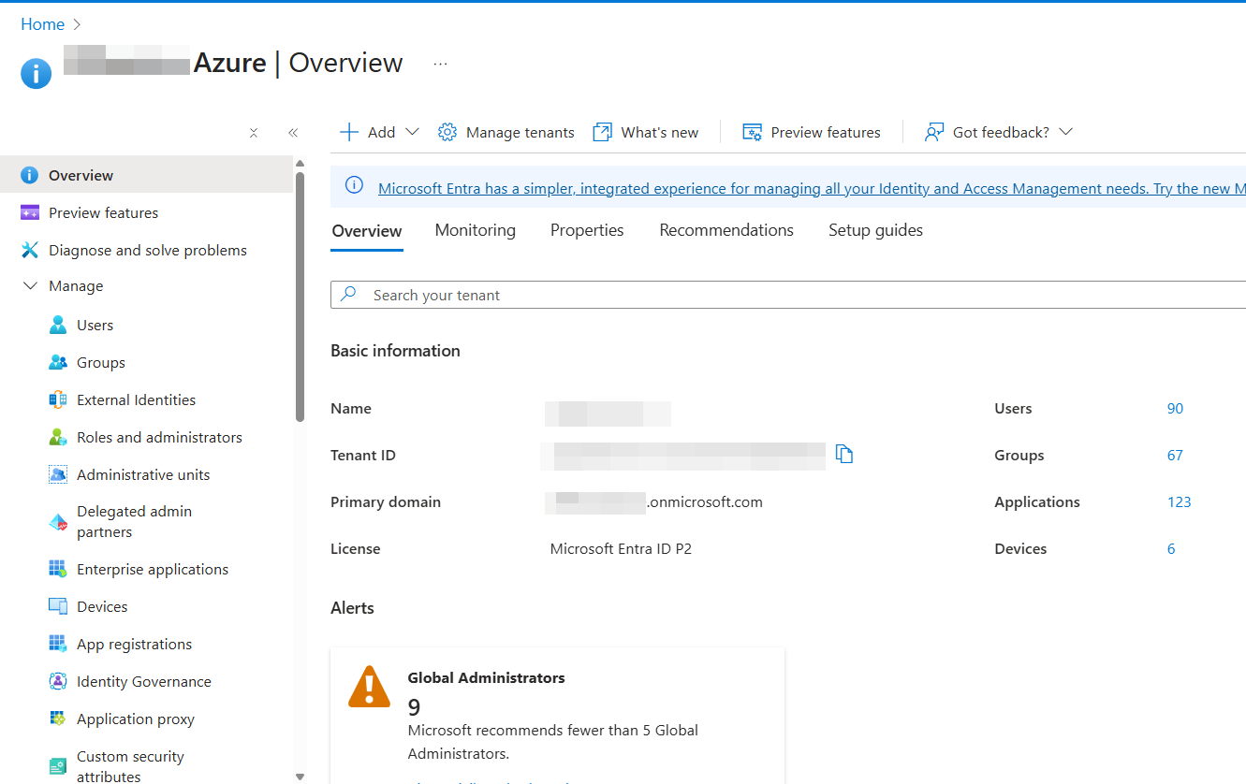
Task: Open the Add dropdown menu
Action: tap(379, 132)
